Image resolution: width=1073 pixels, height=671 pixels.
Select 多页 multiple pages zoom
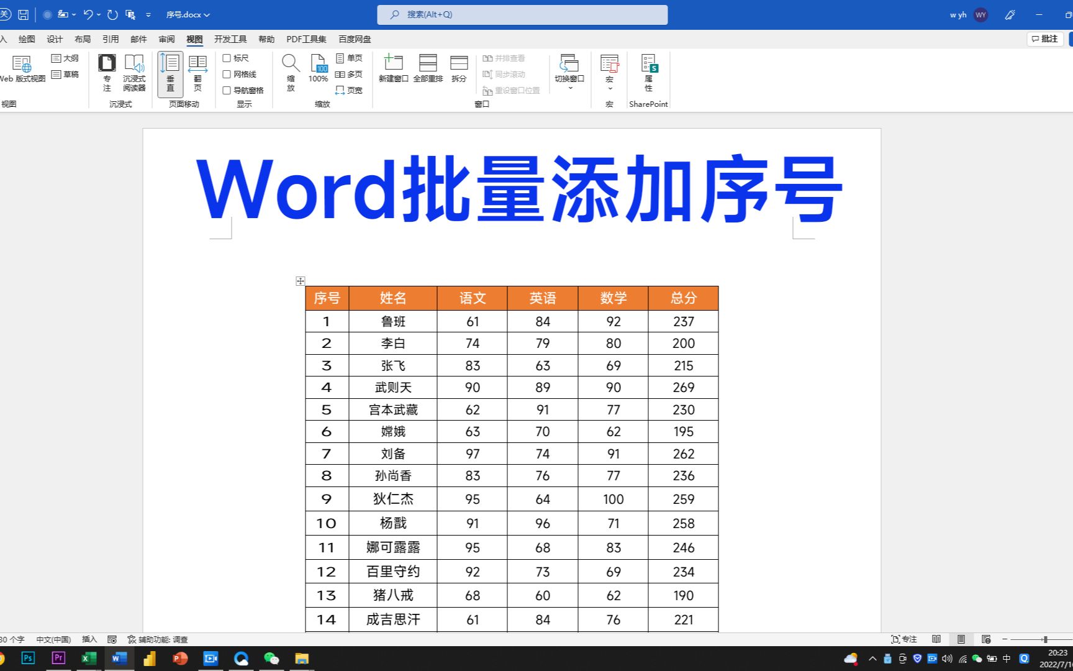[x=349, y=74]
